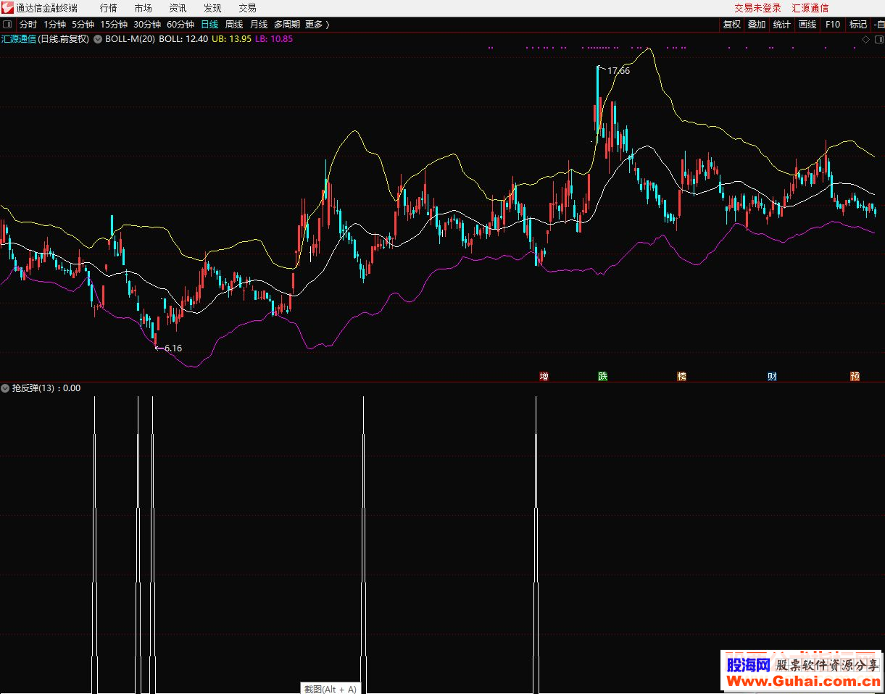Open the 发现 menu
Viewport: 885px width, 694px height.
point(212,8)
